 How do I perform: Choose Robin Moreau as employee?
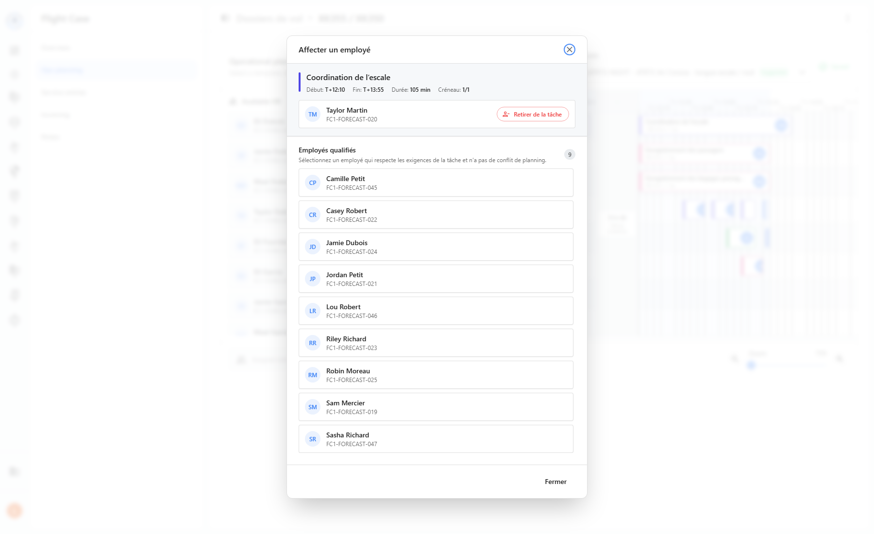(436, 375)
